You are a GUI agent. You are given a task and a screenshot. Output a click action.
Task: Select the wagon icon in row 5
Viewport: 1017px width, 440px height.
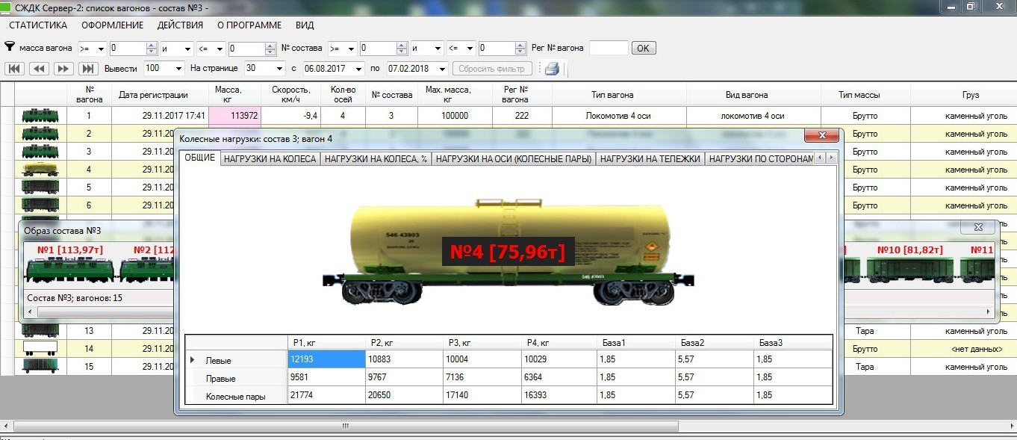click(x=40, y=187)
